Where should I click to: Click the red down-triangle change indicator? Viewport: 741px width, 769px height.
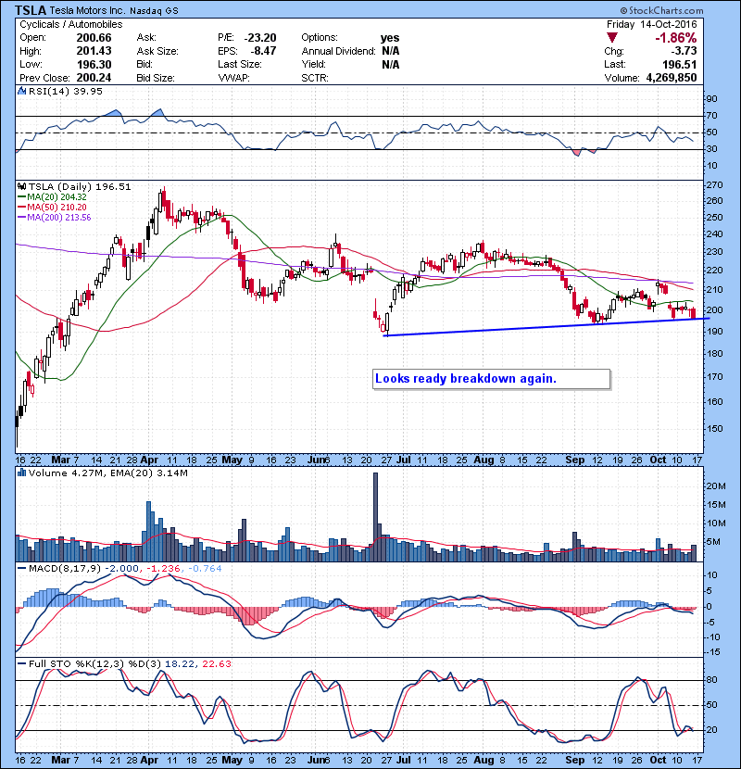(611, 38)
